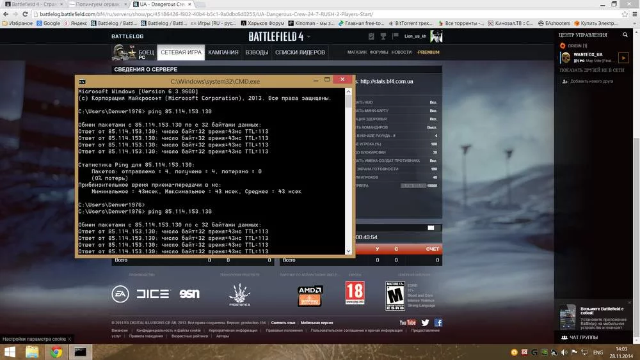Dismiss the cookie settings notice
Screen dimensions: 640x360
[x=69, y=339]
